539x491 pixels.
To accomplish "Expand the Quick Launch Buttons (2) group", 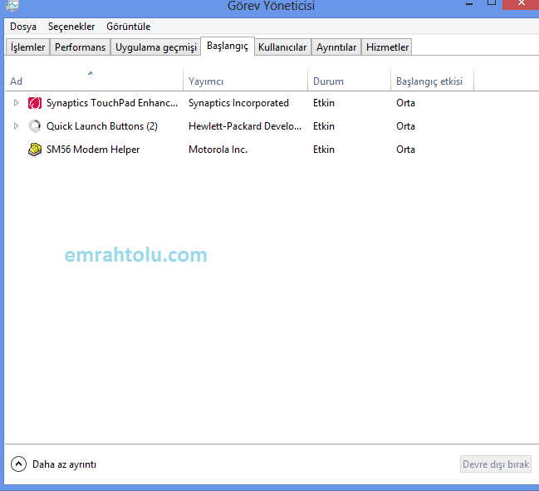I will tap(16, 125).
